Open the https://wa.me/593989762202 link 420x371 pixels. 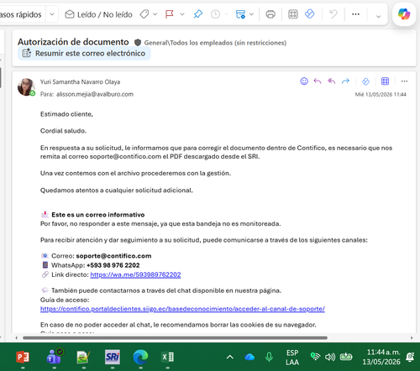[135, 274]
